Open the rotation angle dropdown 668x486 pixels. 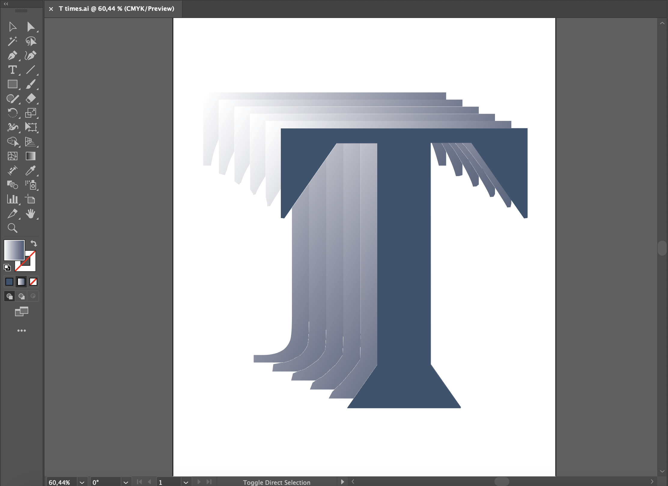pyautogui.click(x=126, y=482)
